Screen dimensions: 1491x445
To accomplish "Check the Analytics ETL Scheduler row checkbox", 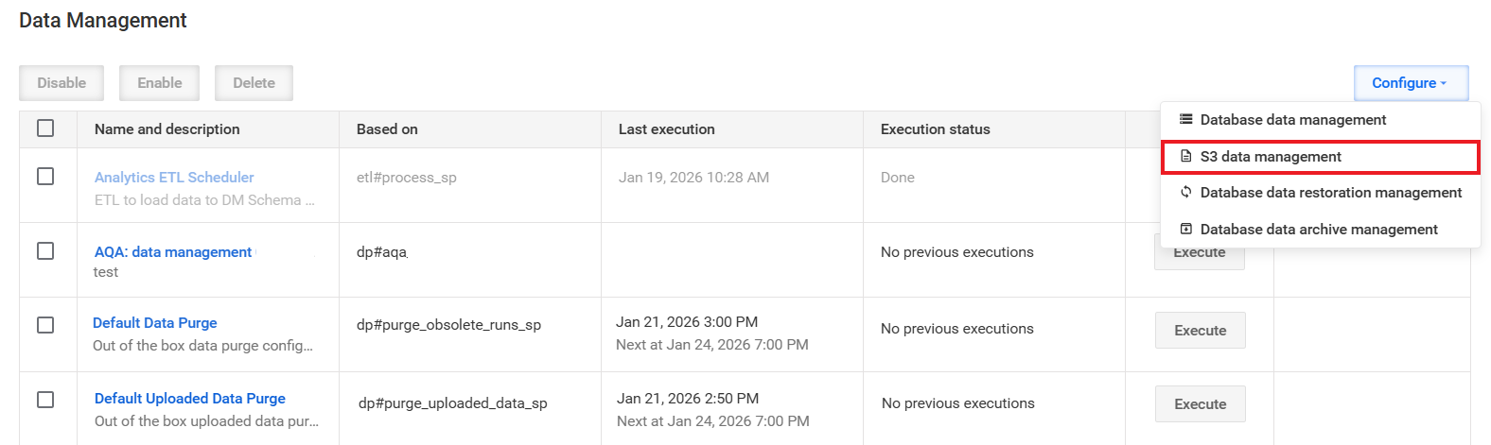I will point(45,176).
